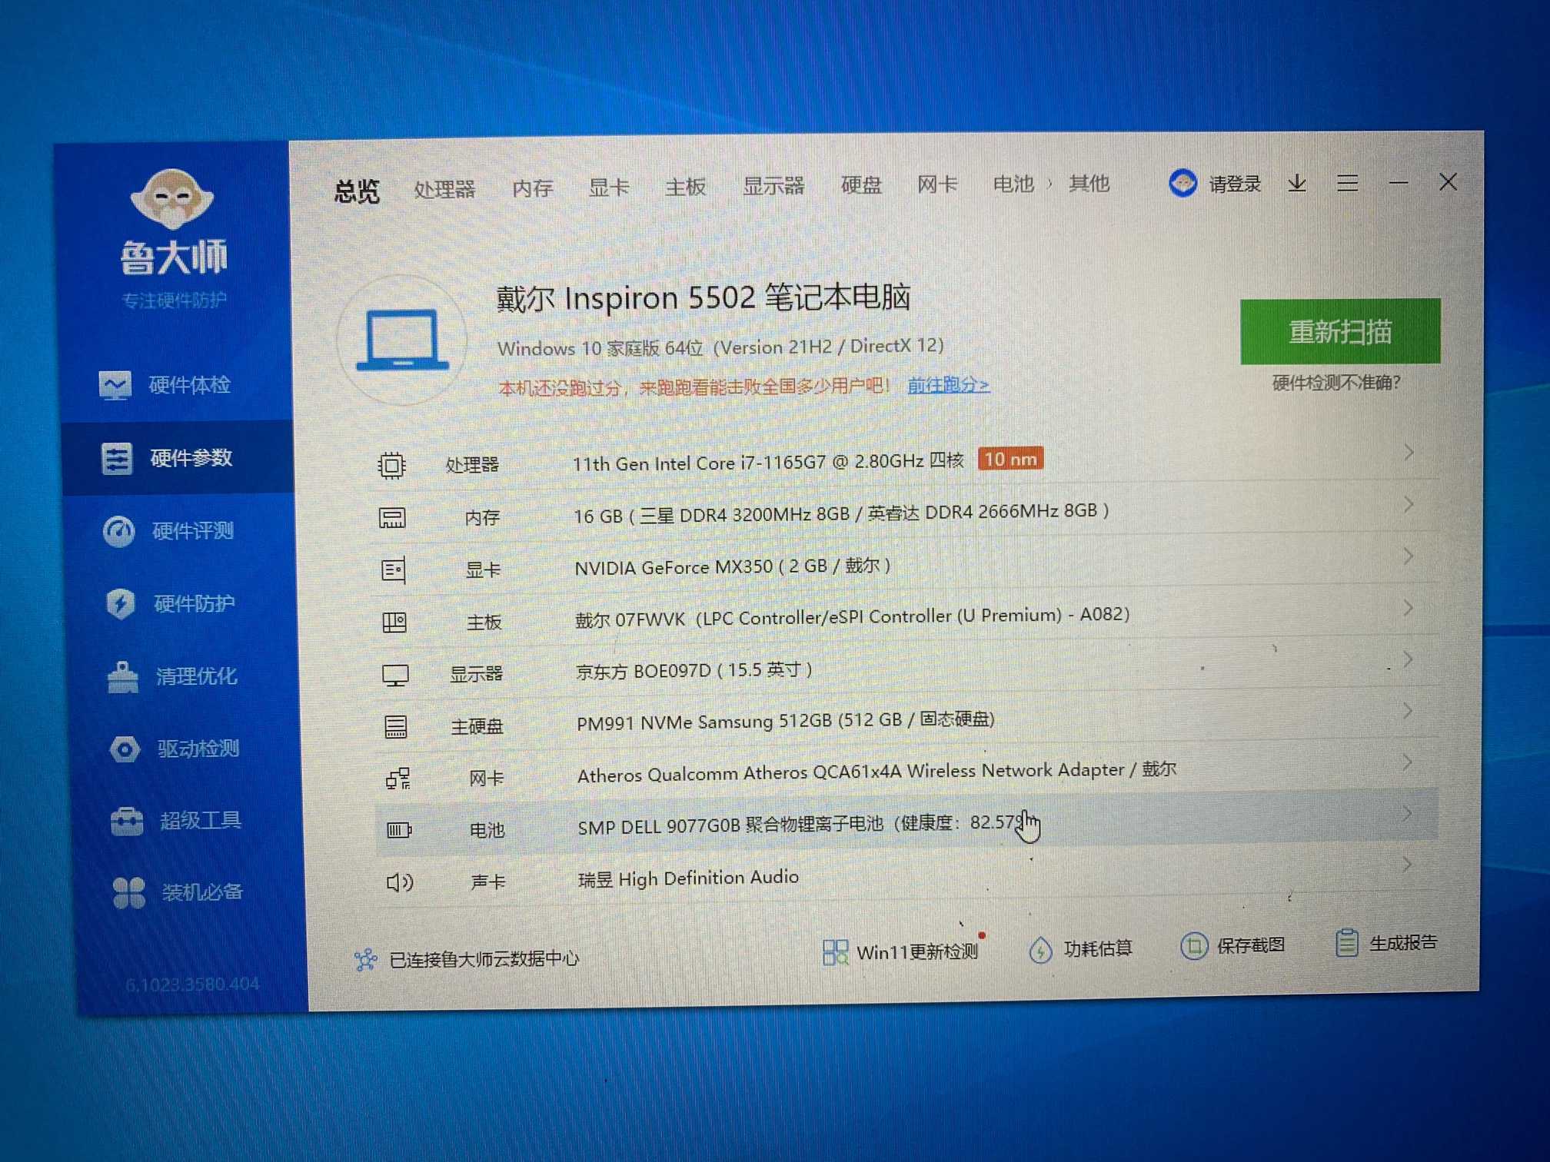Expand the 主硬盘 disk row chevron

point(1407,711)
